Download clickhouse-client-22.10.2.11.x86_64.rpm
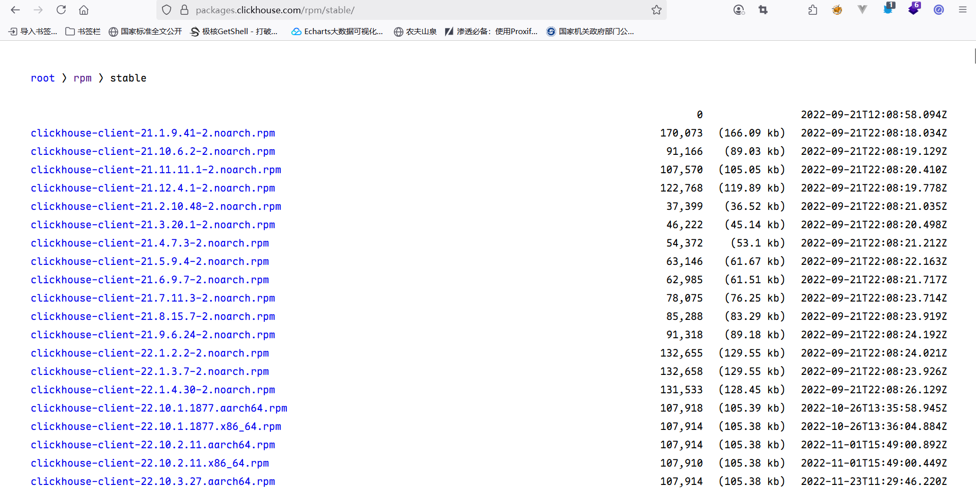 click(150, 463)
